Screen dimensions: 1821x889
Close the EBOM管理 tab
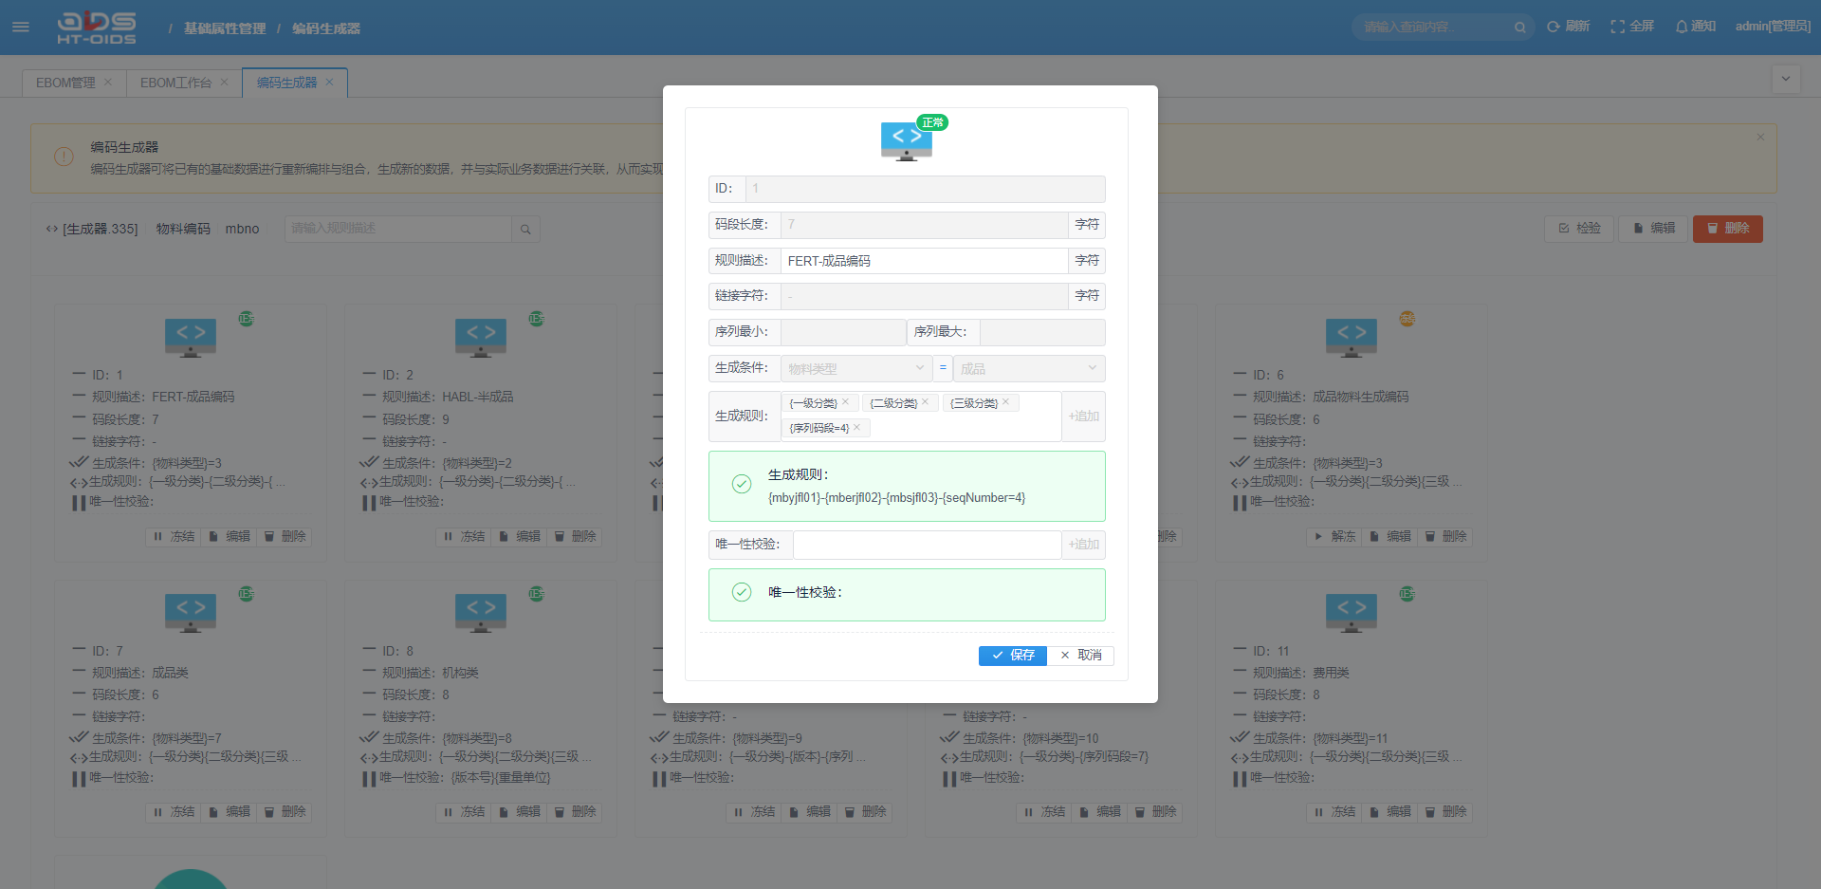tap(108, 83)
